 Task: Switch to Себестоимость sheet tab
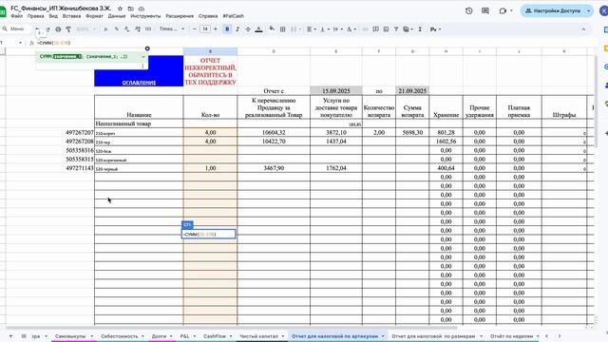tap(123, 336)
